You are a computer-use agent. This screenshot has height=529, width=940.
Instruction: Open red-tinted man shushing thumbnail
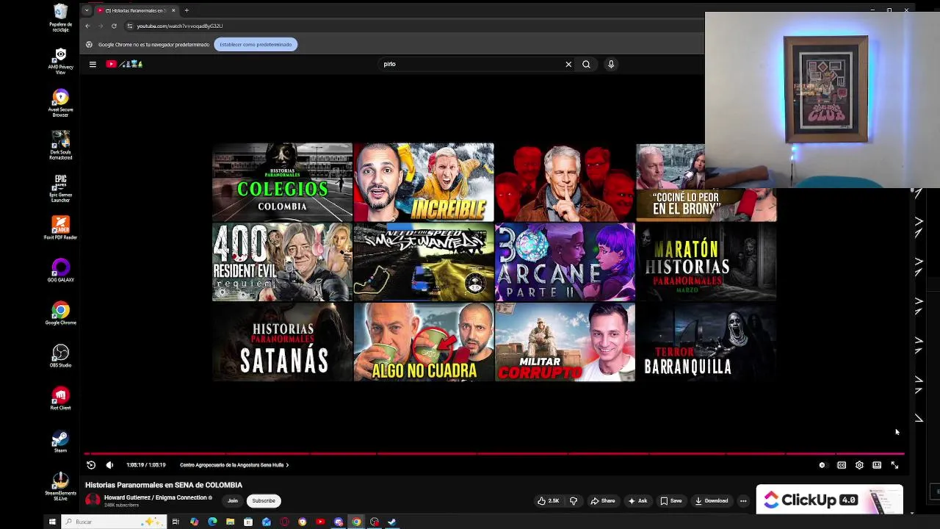tap(565, 182)
